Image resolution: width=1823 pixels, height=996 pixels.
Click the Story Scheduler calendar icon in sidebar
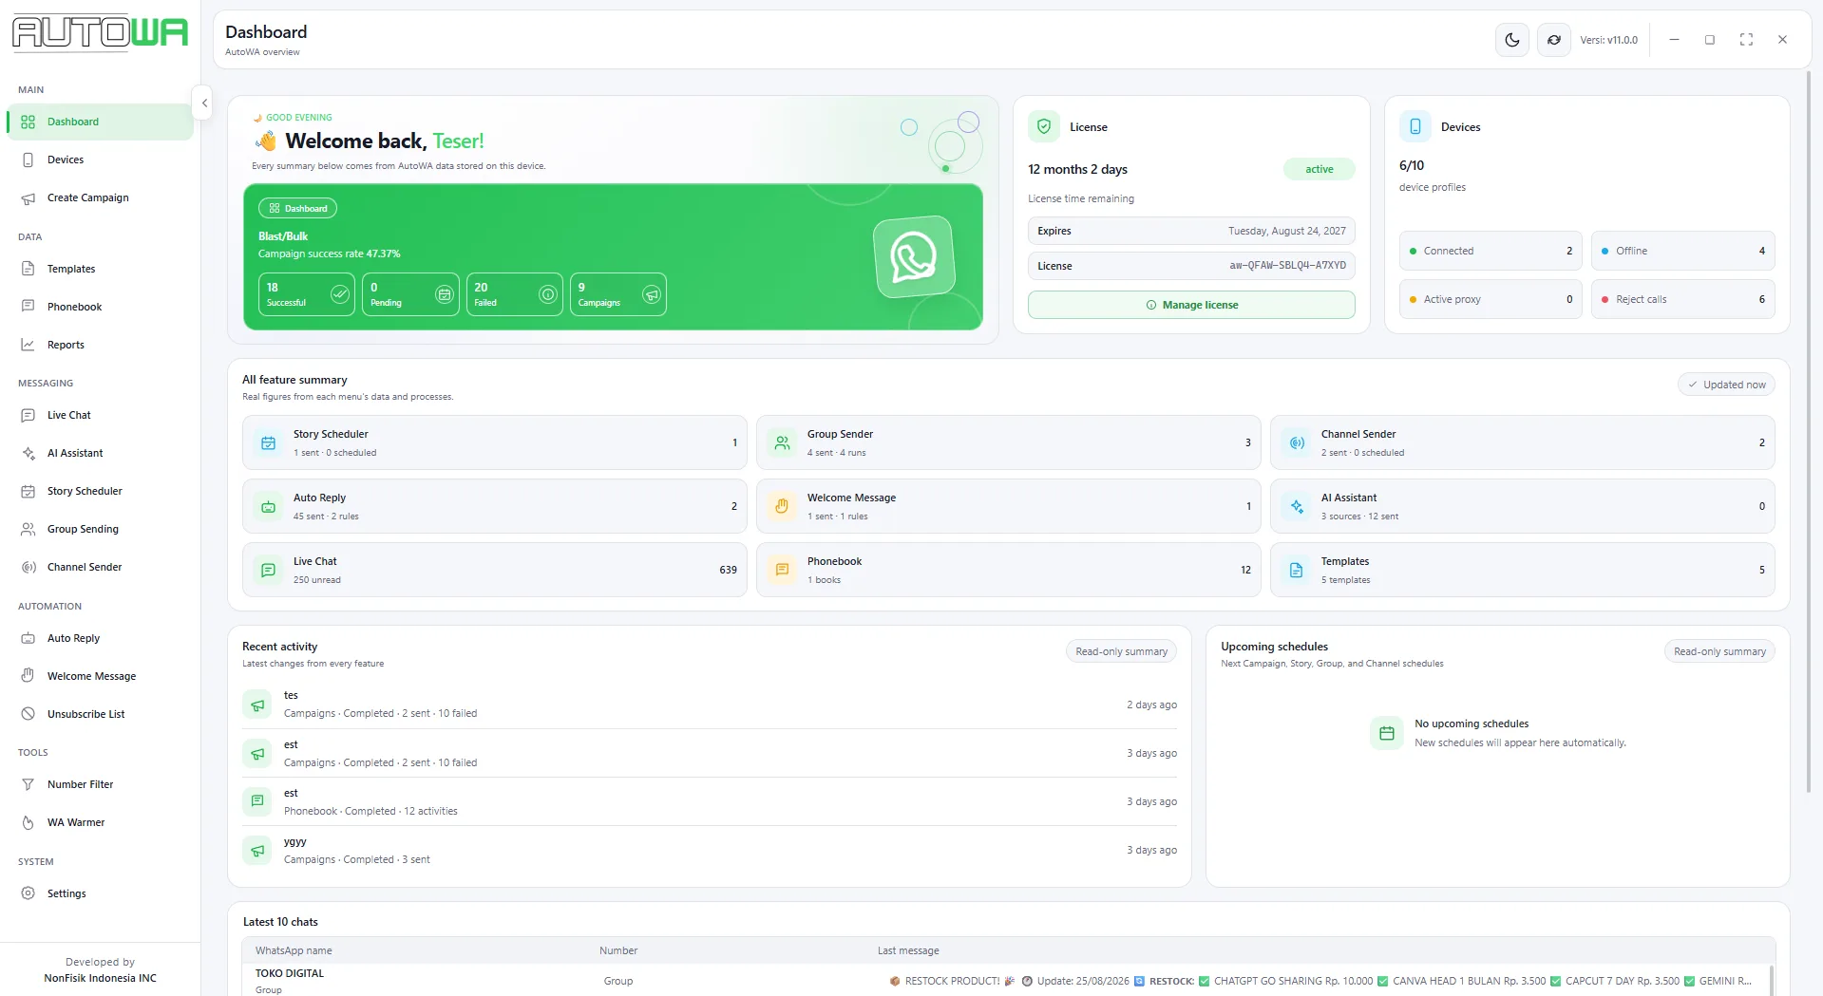point(28,491)
